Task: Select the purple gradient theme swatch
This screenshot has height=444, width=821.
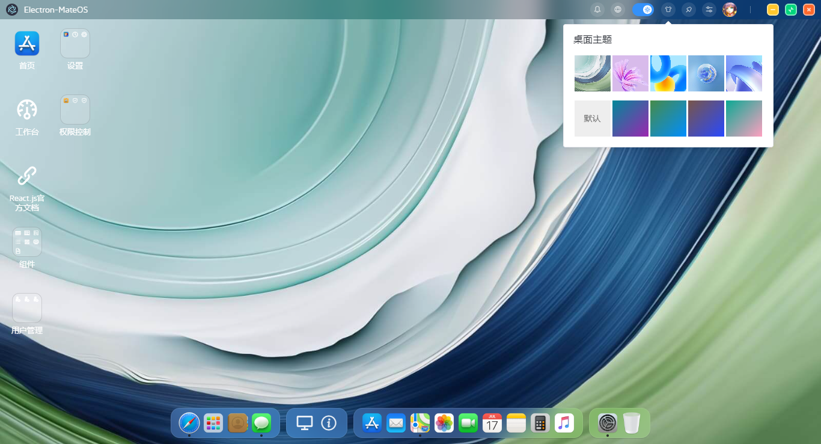Action: [630, 119]
